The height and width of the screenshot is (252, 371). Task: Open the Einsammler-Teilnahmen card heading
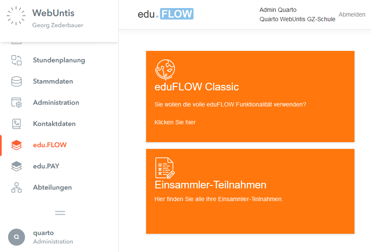(210, 185)
